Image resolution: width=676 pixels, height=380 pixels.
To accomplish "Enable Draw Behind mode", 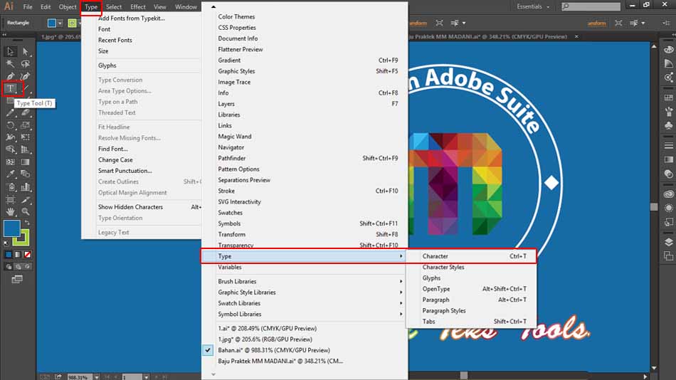I will click(x=18, y=267).
